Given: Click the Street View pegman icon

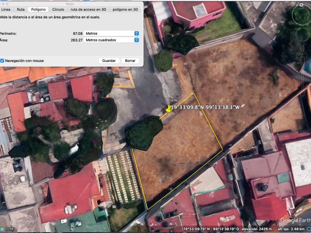Looking at the screenshot, I should [303, 50].
